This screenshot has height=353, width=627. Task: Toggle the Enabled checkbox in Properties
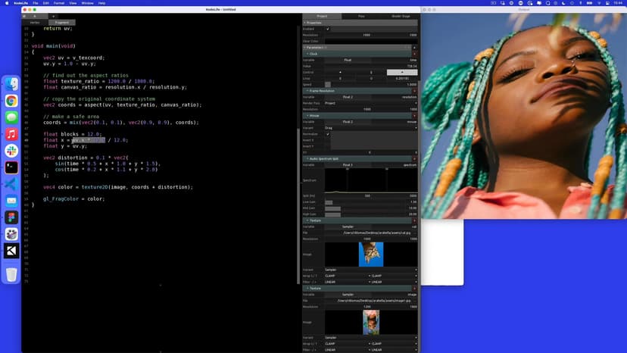coord(328,29)
